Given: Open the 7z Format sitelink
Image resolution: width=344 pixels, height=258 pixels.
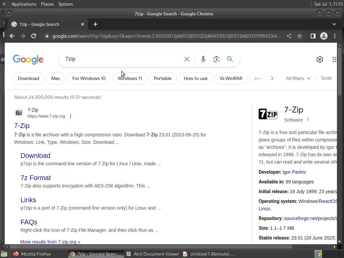Looking at the screenshot, I should (36, 178).
